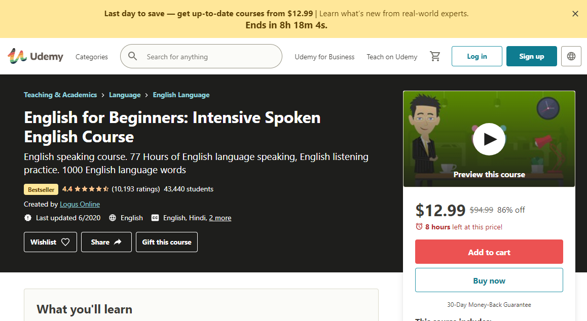The width and height of the screenshot is (587, 321).
Task: Expand the 2 more subtitle languages
Action: 220,218
